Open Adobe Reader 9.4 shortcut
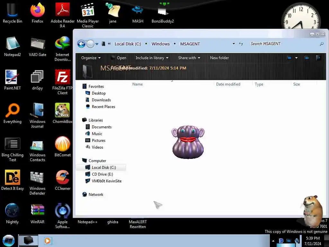The height and width of the screenshot is (247, 329). (x=62, y=15)
